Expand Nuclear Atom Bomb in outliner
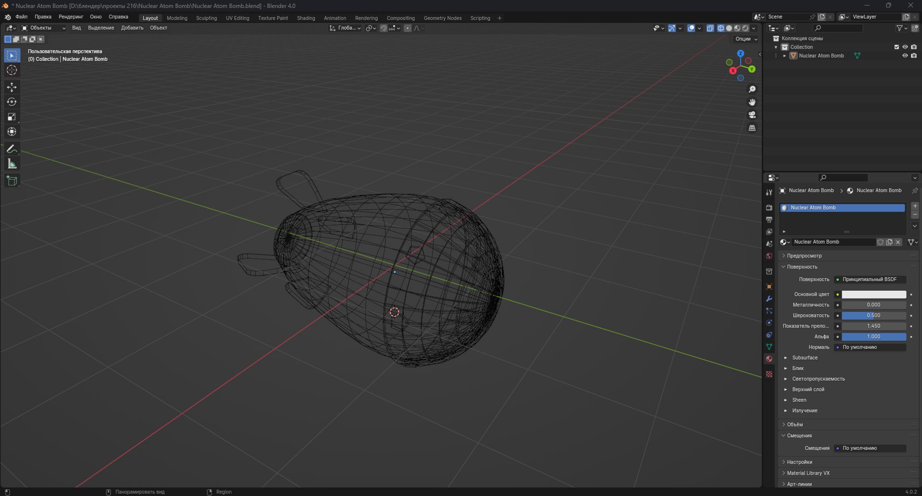The height and width of the screenshot is (496, 922). coord(785,56)
